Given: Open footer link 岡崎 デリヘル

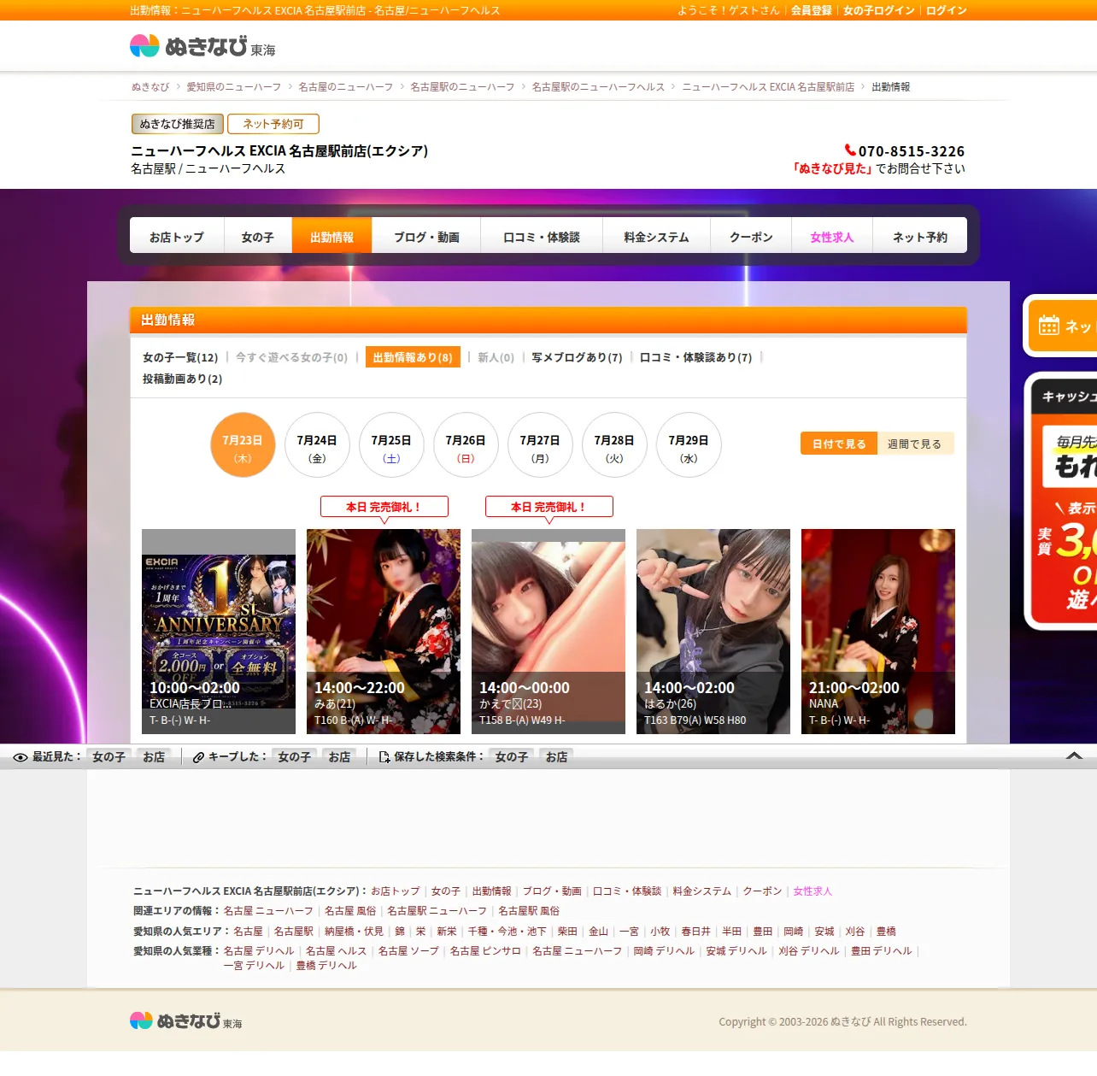Looking at the screenshot, I should pyautogui.click(x=664, y=951).
